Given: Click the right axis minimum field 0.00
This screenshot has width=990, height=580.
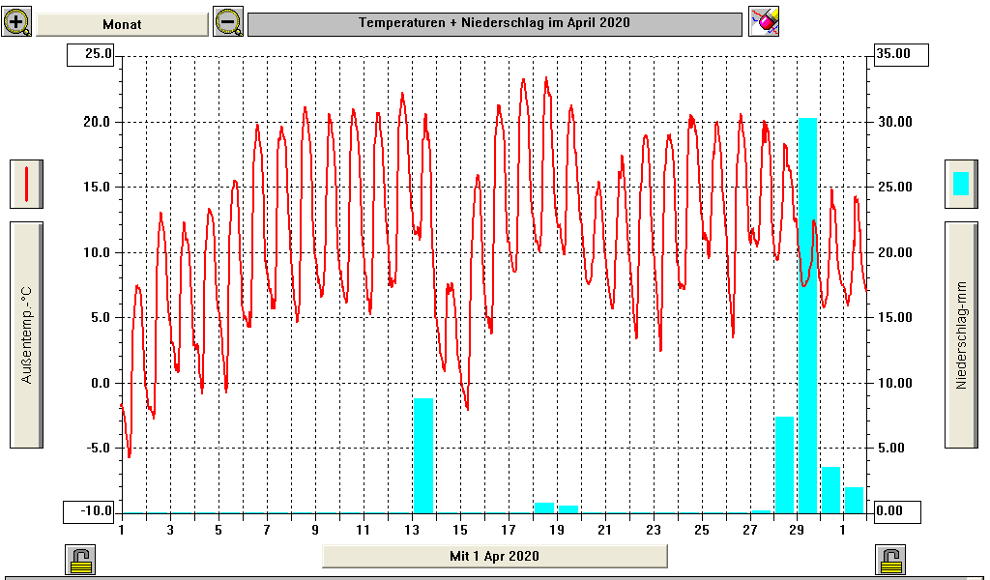Looking at the screenshot, I should pos(903,510).
